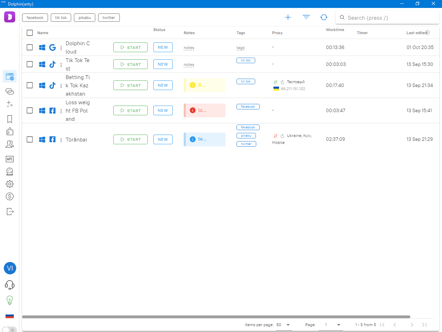
Task: Expand the Items per page dropdown
Action: pos(288,325)
